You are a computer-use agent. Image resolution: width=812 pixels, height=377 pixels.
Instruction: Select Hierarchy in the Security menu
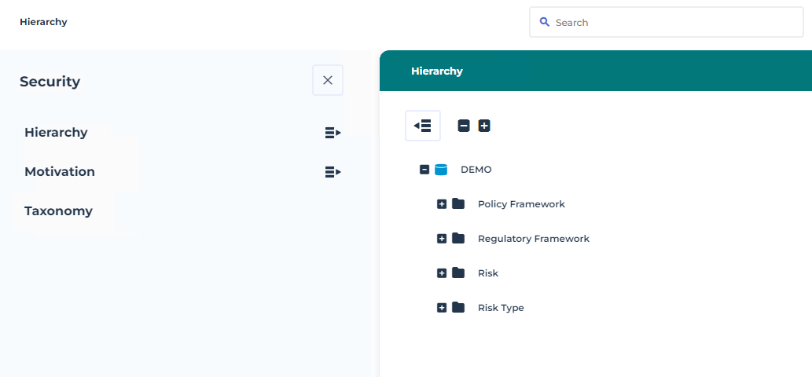[x=56, y=133]
